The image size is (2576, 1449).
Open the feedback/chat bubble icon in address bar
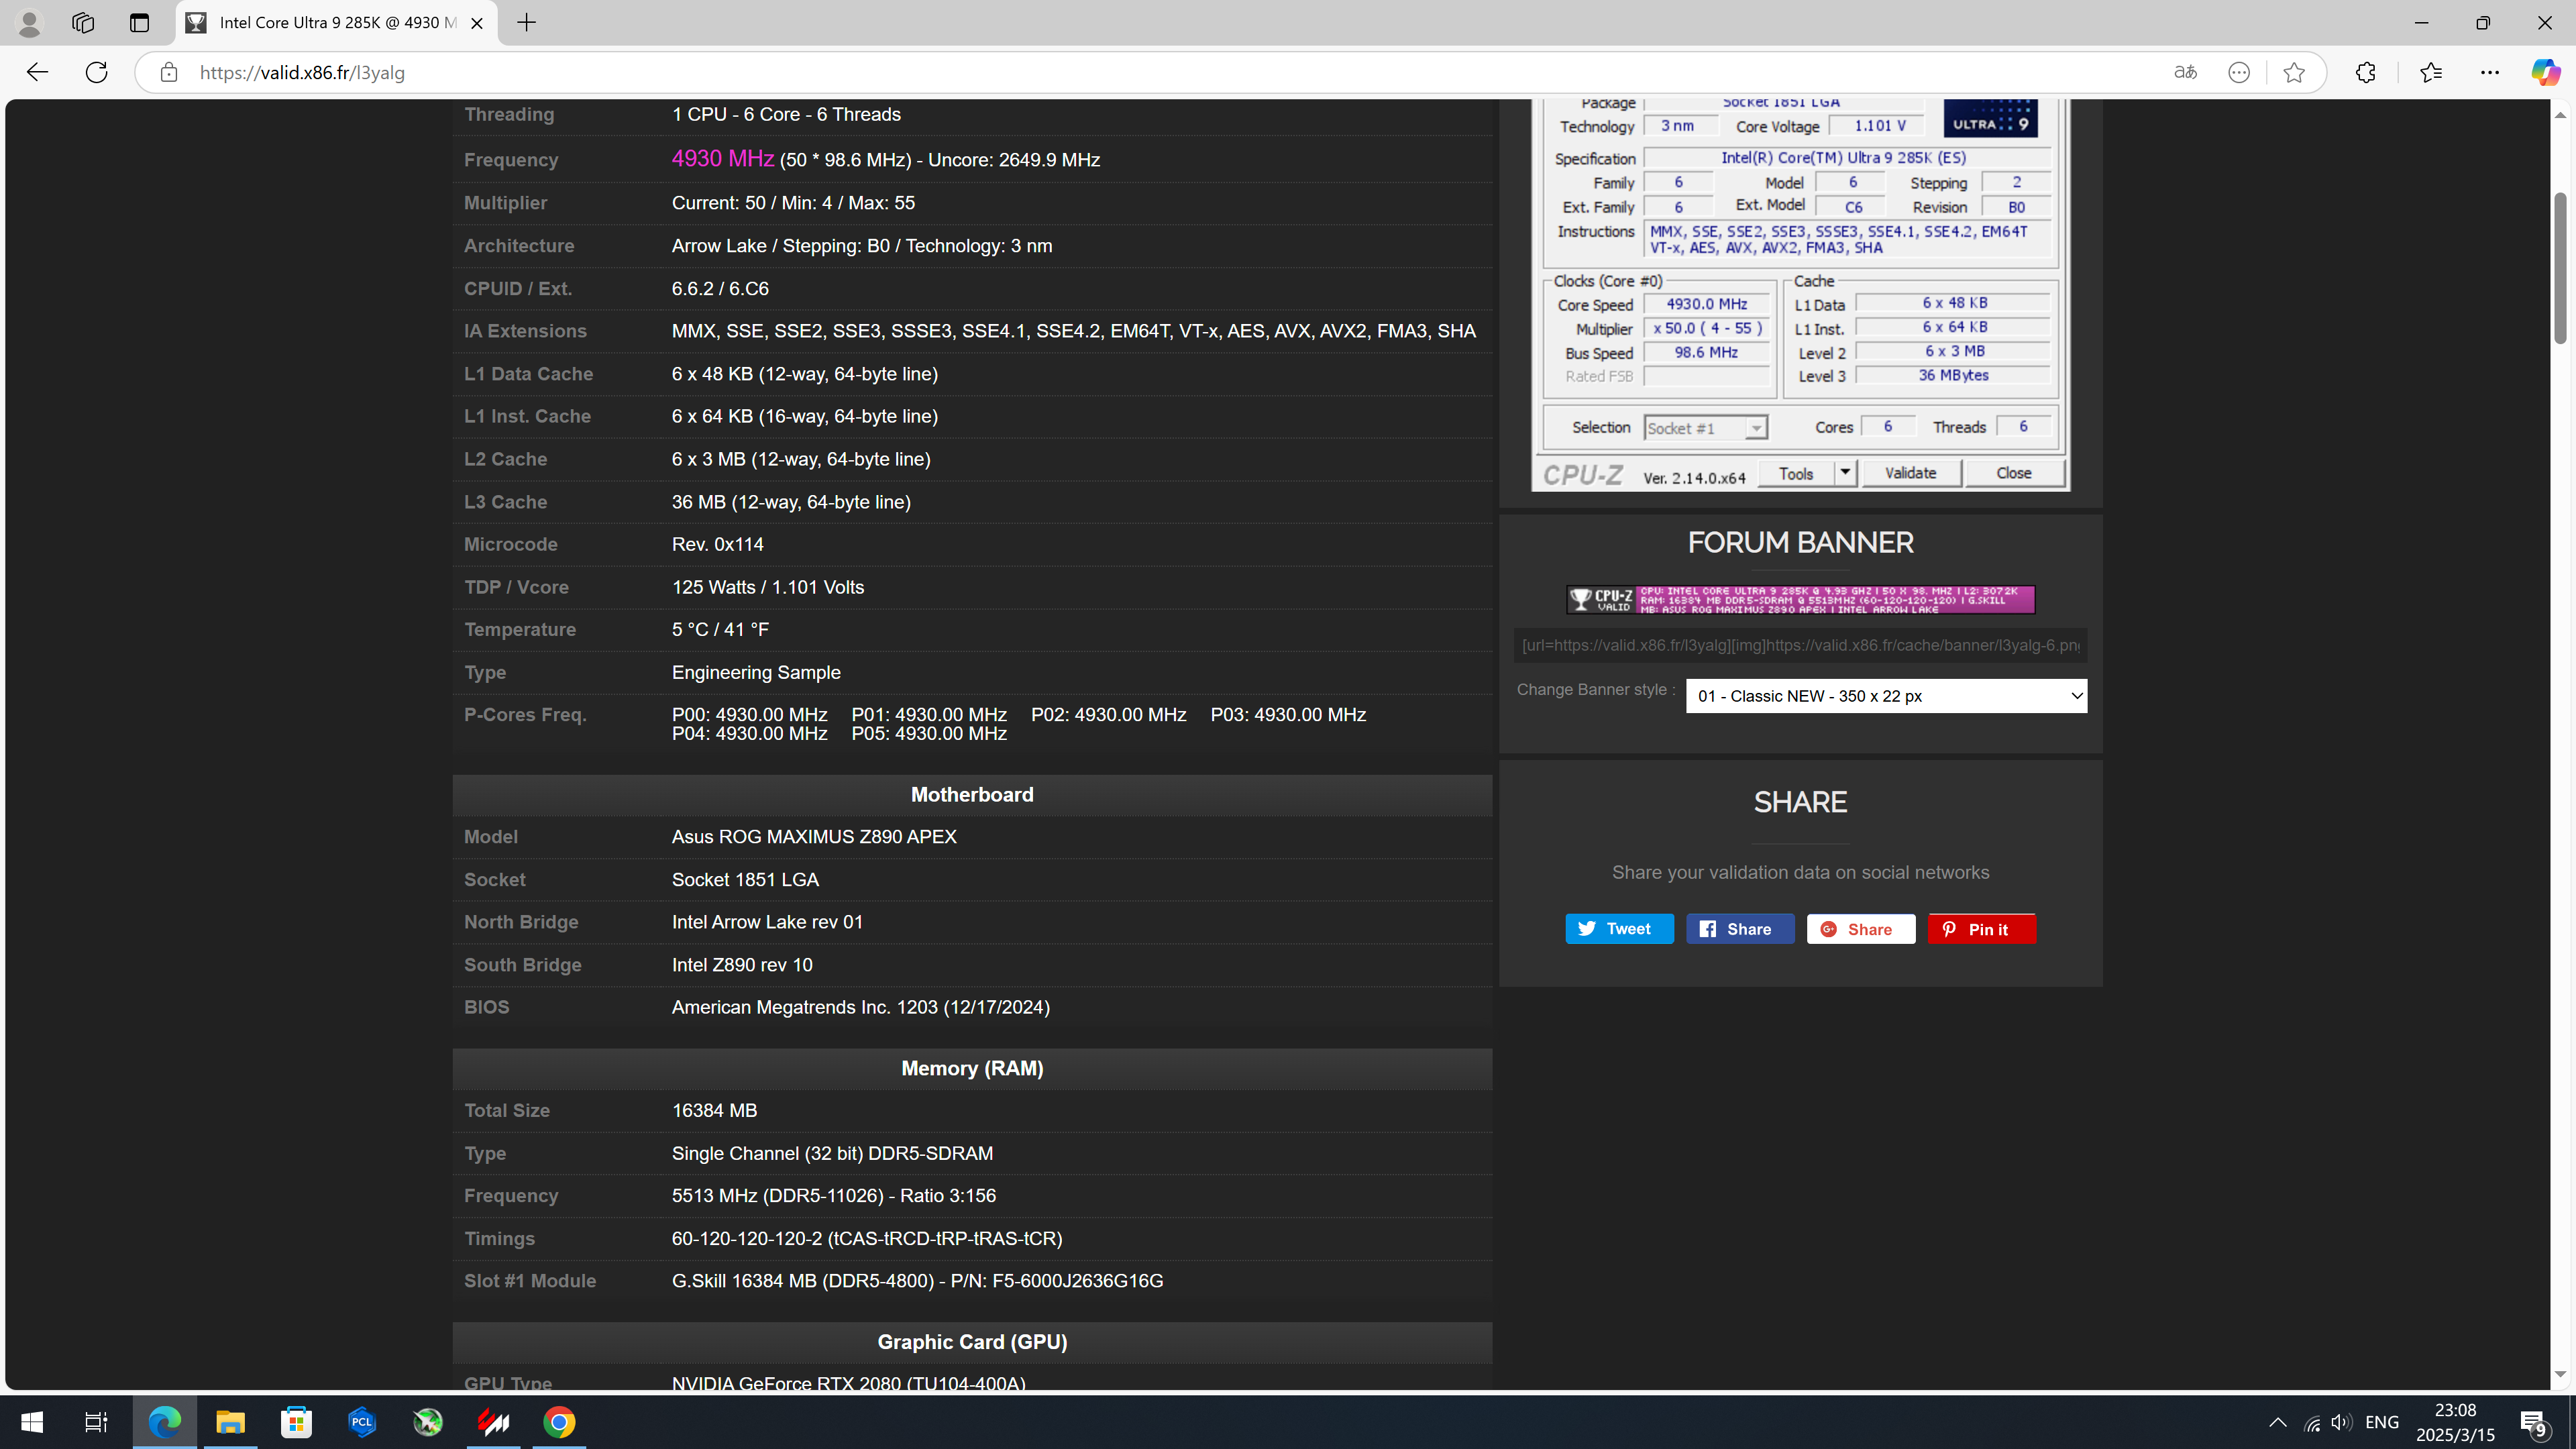2239,72
